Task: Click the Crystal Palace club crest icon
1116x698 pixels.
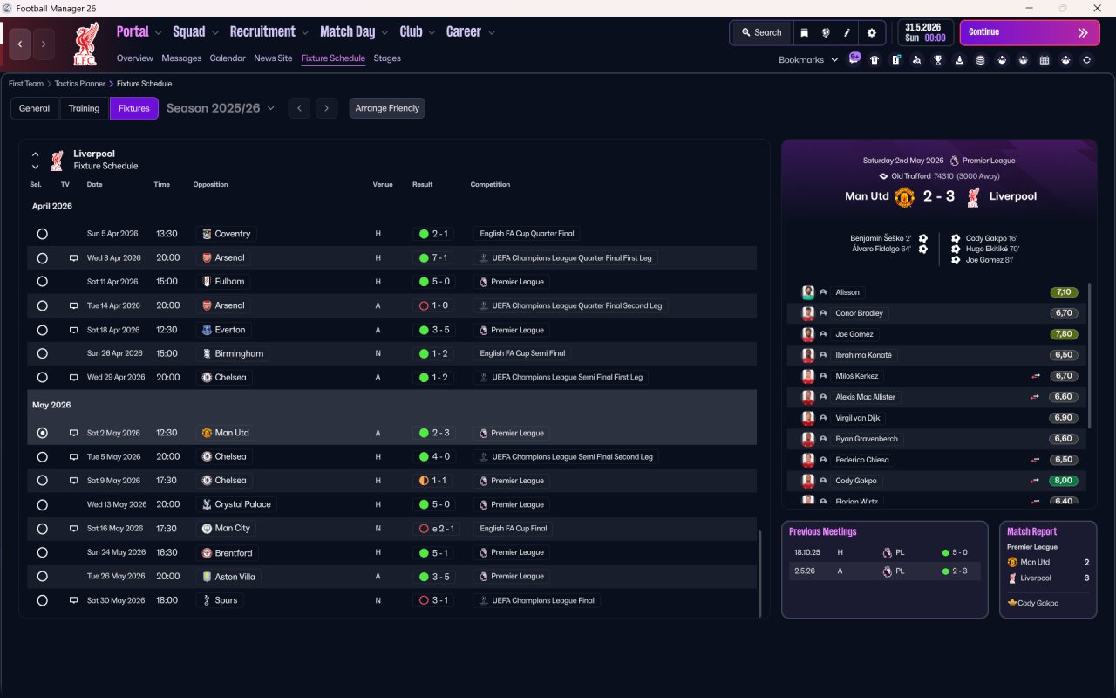Action: pos(207,504)
